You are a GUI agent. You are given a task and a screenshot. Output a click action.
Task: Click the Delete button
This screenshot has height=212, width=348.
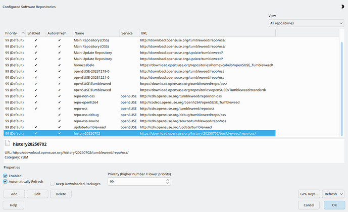61,194
